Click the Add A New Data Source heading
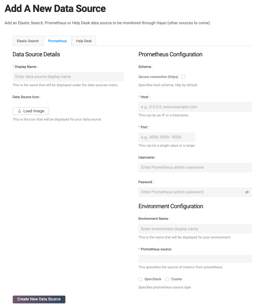This screenshot has height=306, width=255. click(55, 8)
